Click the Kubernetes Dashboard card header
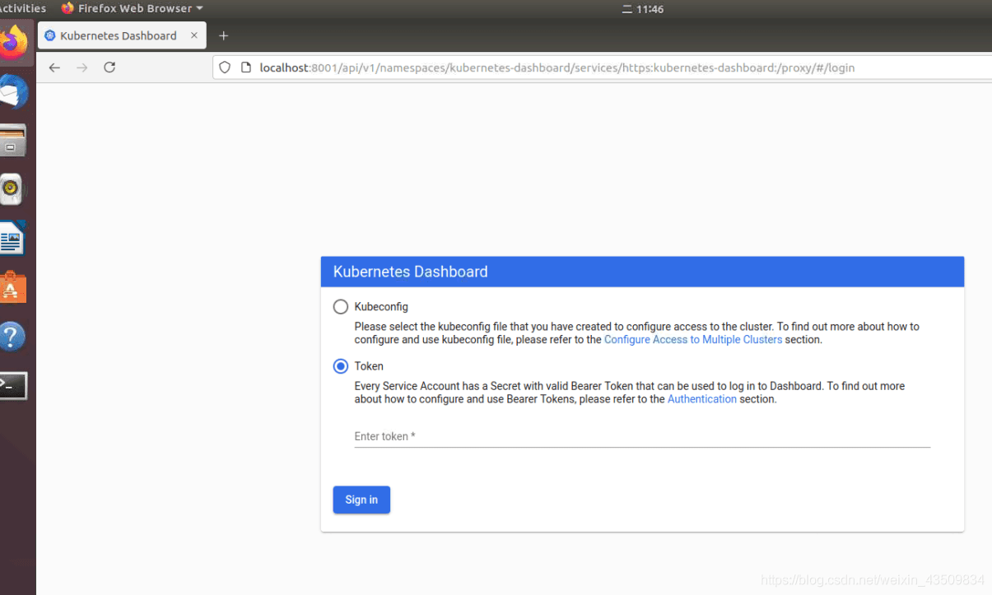Image resolution: width=992 pixels, height=595 pixels. [x=642, y=272]
